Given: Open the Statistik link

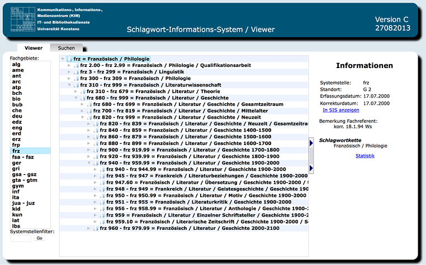Looking at the screenshot, I should pos(365,156).
